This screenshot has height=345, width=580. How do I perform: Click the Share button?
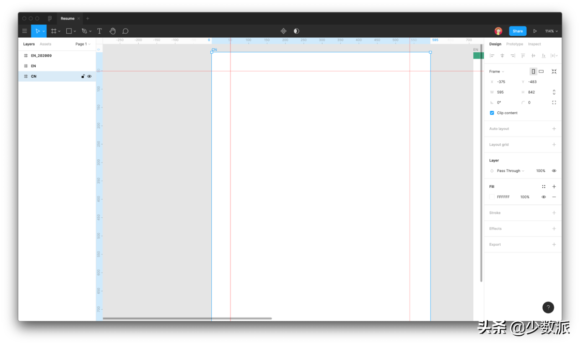(x=517, y=31)
